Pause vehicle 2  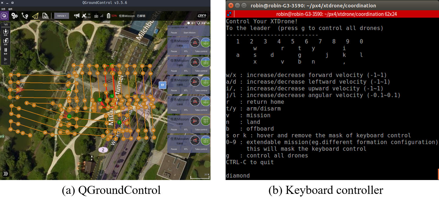click(174, 71)
